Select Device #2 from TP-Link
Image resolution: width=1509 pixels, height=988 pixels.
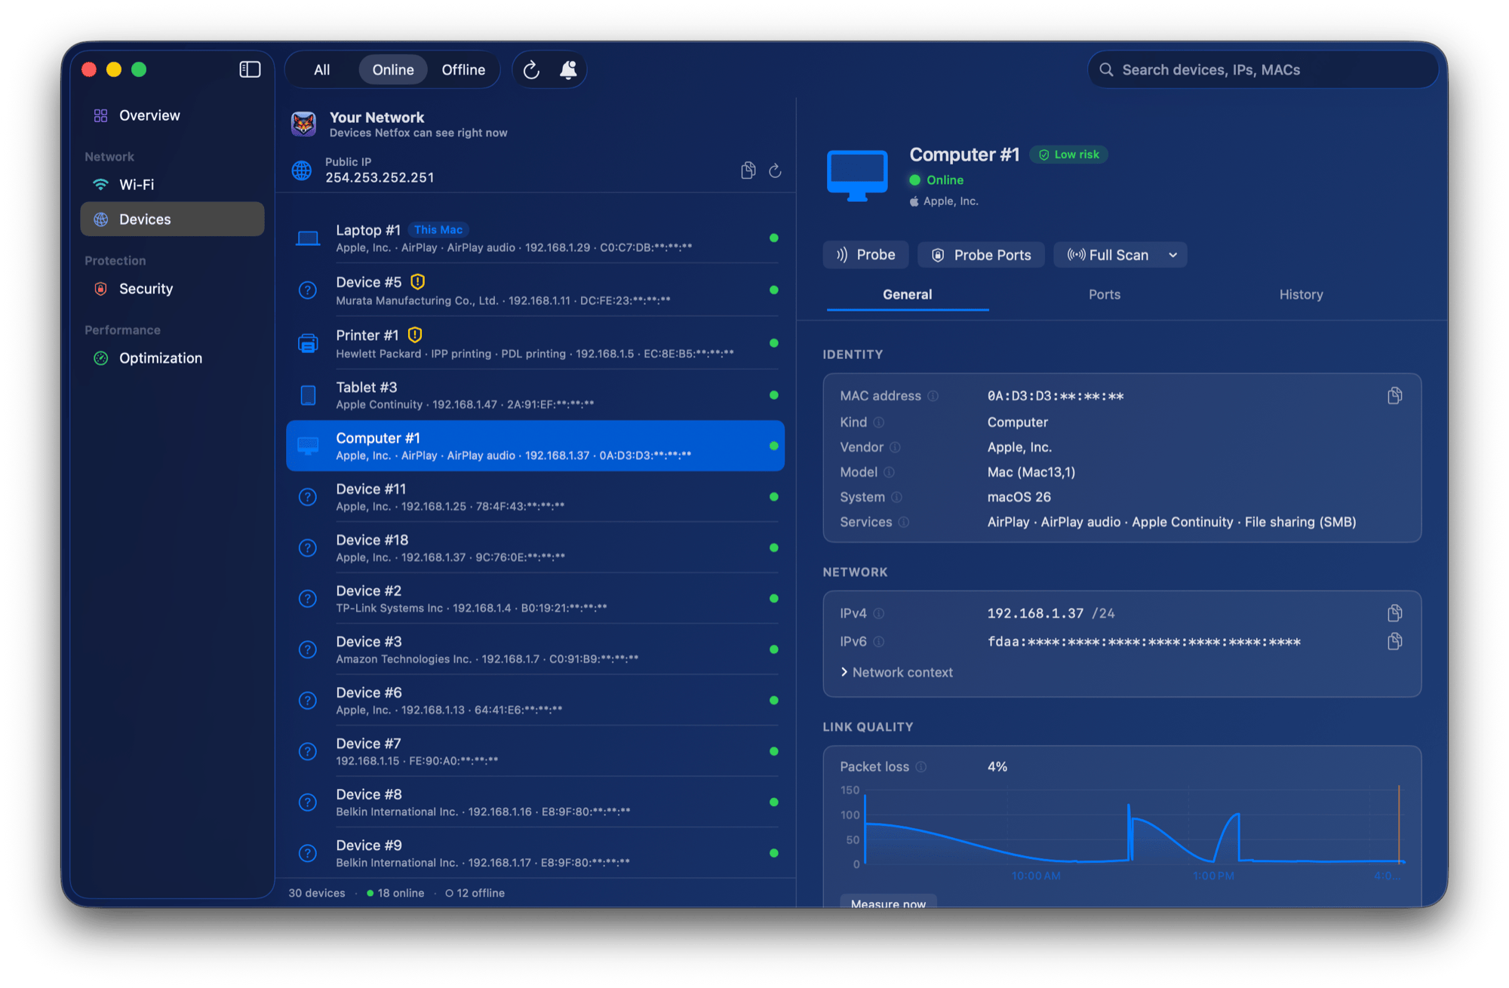point(535,599)
